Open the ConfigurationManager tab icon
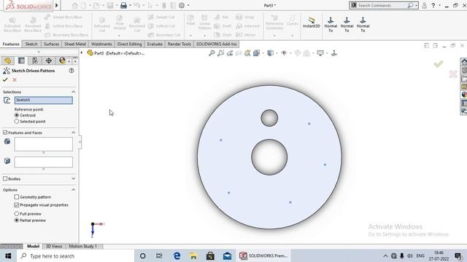Screen dimensions: 467x262 point(35,60)
